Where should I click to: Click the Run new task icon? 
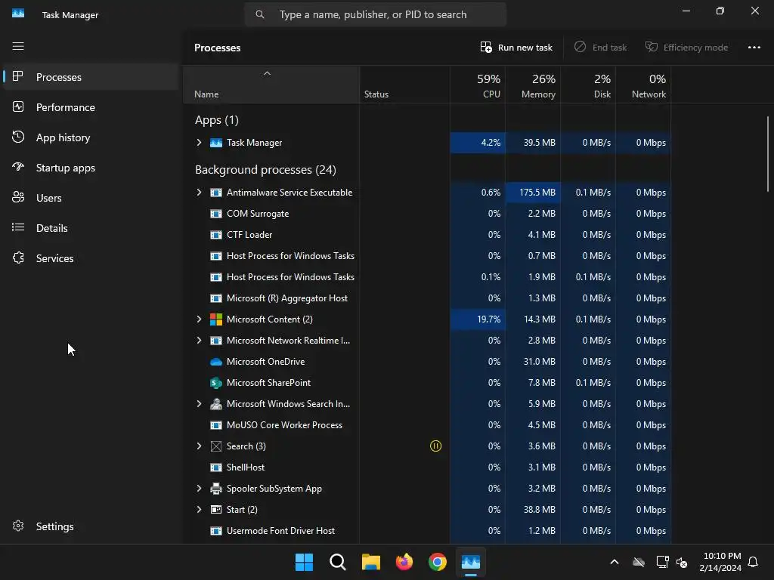coord(486,48)
